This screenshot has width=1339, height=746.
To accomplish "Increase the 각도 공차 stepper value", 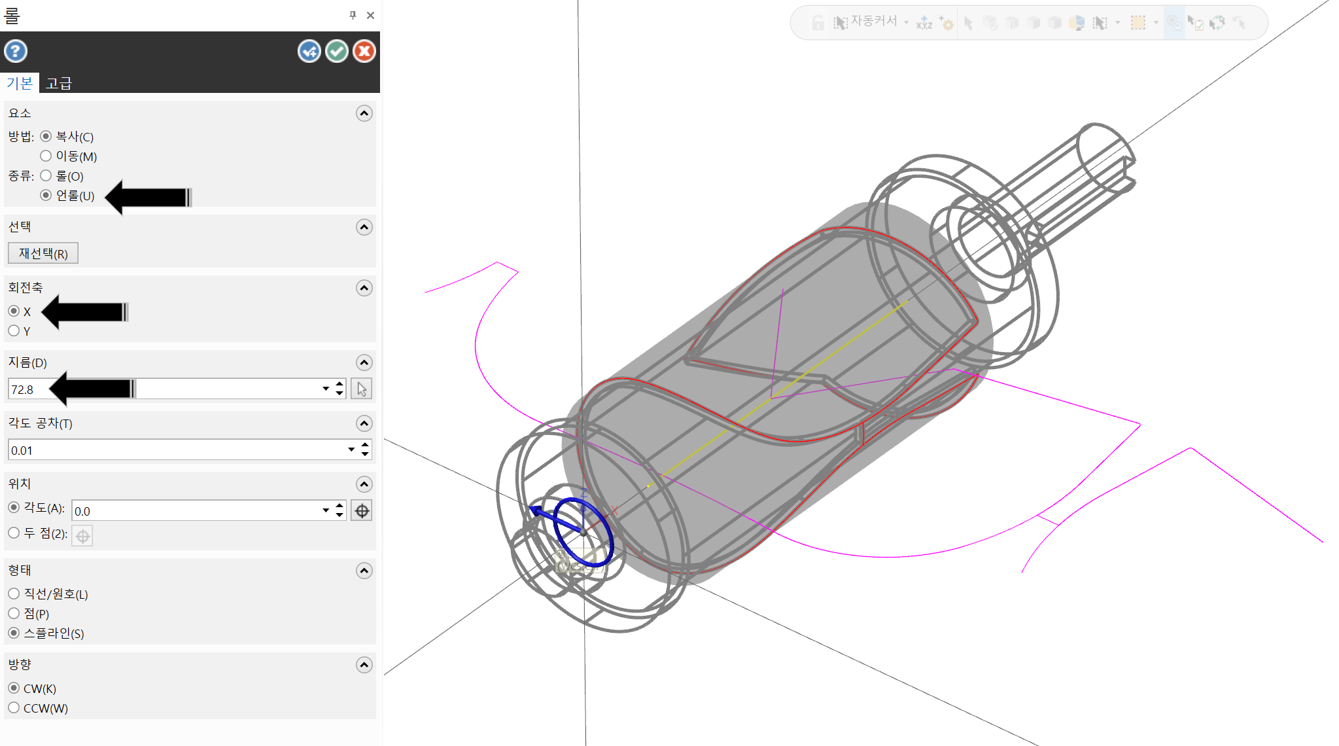I will [x=365, y=445].
